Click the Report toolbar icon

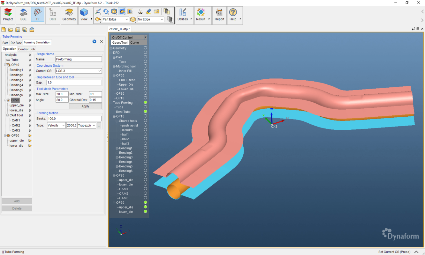pyautogui.click(x=219, y=14)
